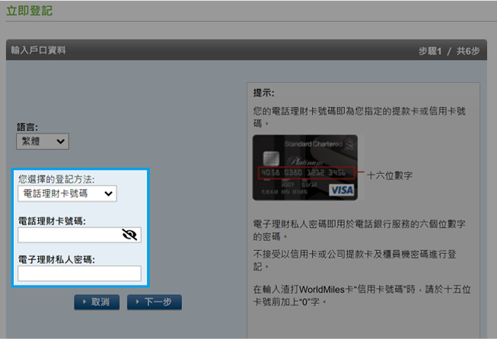Expand the 電話理財卡號碼 registration method dropdown
Screen dimensions: 497x339
67,194
